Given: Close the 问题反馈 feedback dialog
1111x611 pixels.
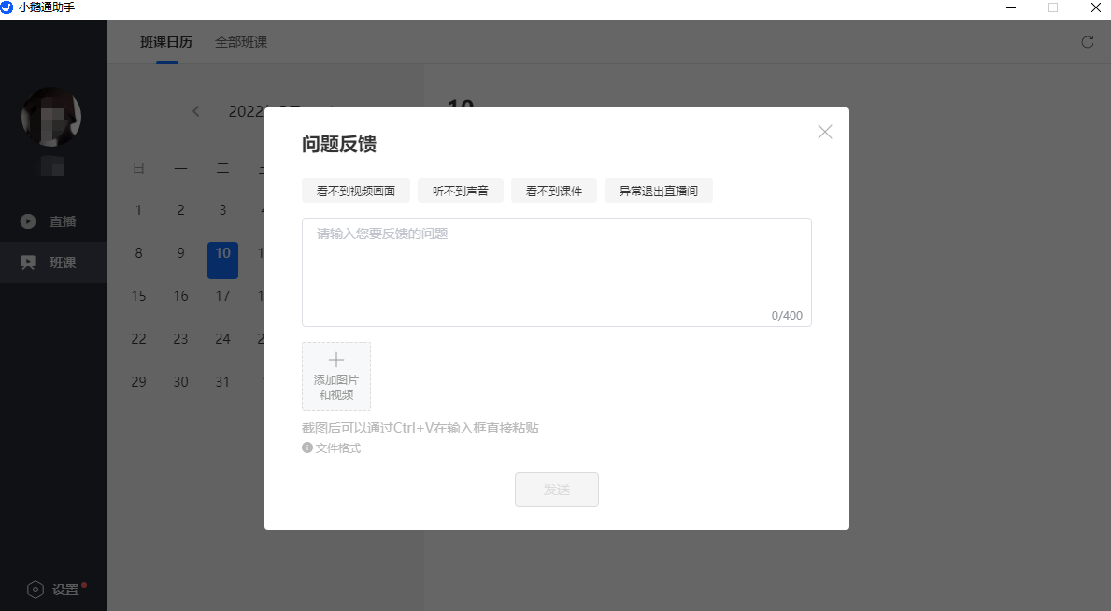Looking at the screenshot, I should pyautogui.click(x=824, y=132).
